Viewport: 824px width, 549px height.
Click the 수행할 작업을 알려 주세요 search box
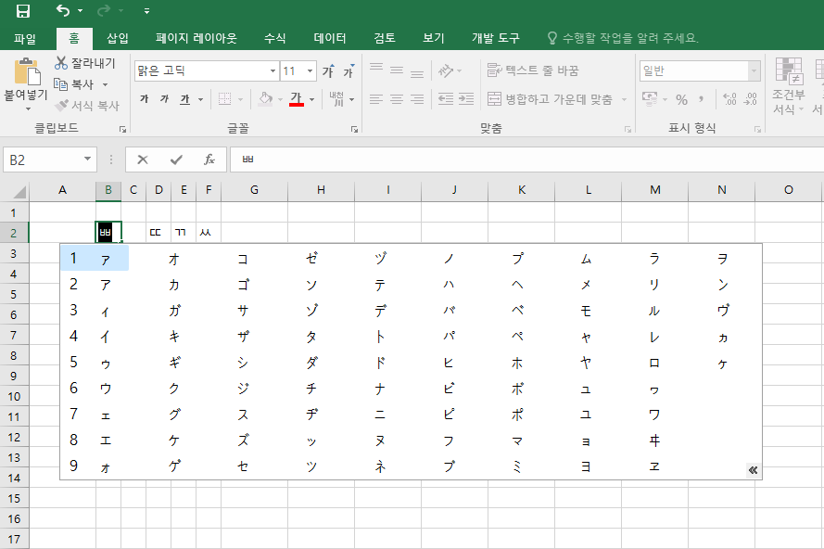pyautogui.click(x=623, y=38)
